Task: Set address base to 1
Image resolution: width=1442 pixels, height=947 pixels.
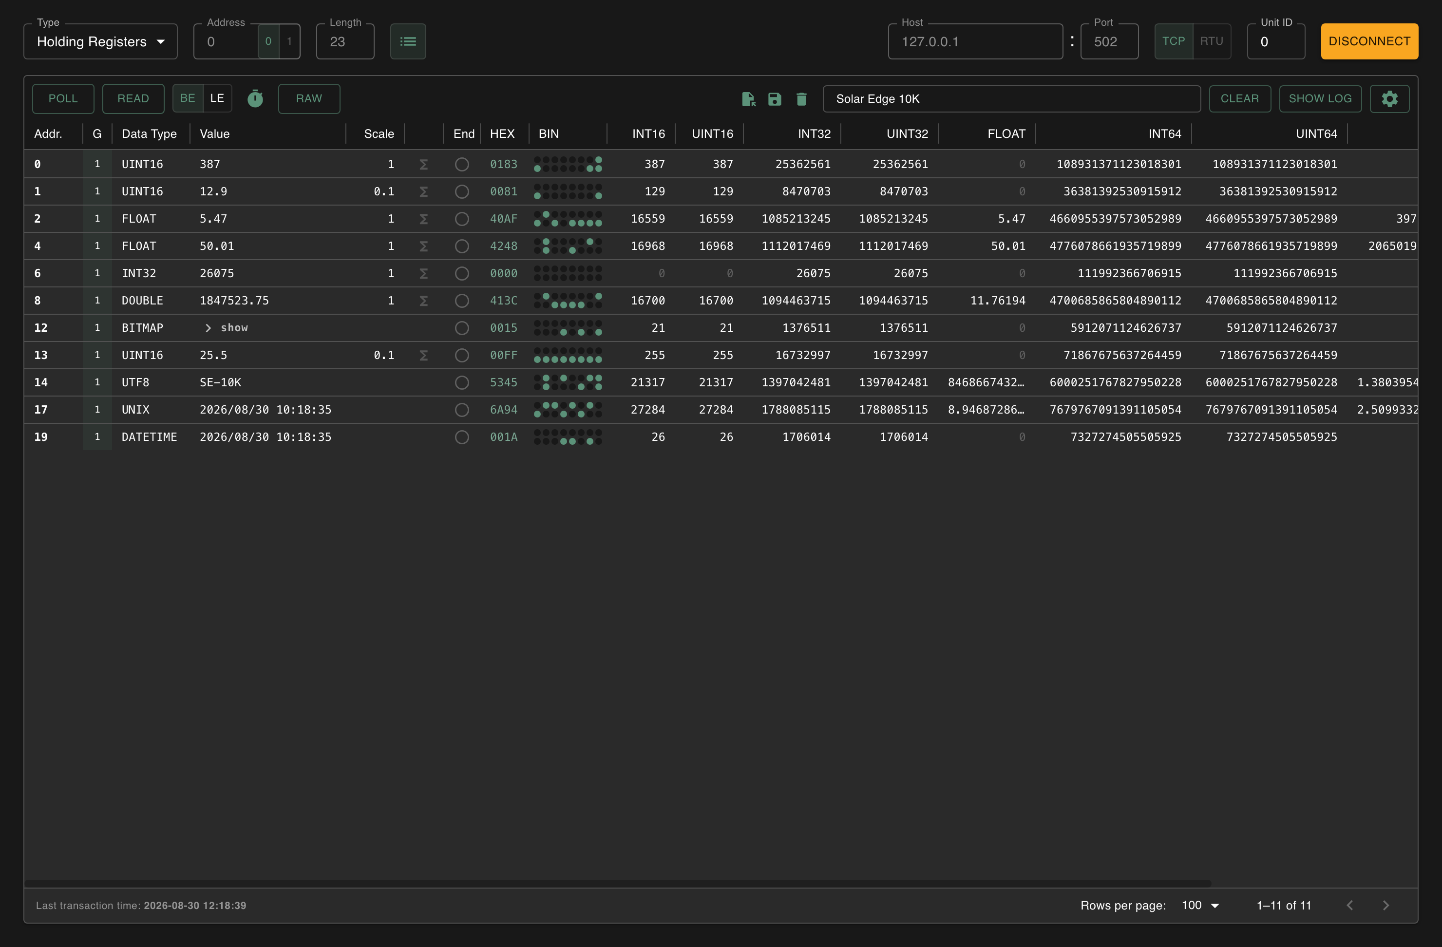Action: [x=289, y=41]
